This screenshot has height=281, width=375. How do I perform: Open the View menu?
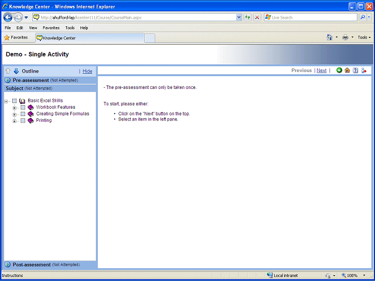(x=33, y=28)
